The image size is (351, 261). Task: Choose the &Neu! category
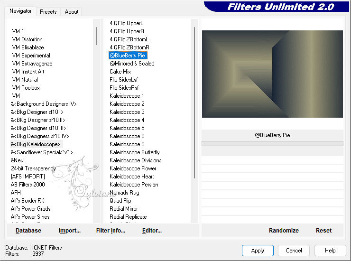click(18, 160)
